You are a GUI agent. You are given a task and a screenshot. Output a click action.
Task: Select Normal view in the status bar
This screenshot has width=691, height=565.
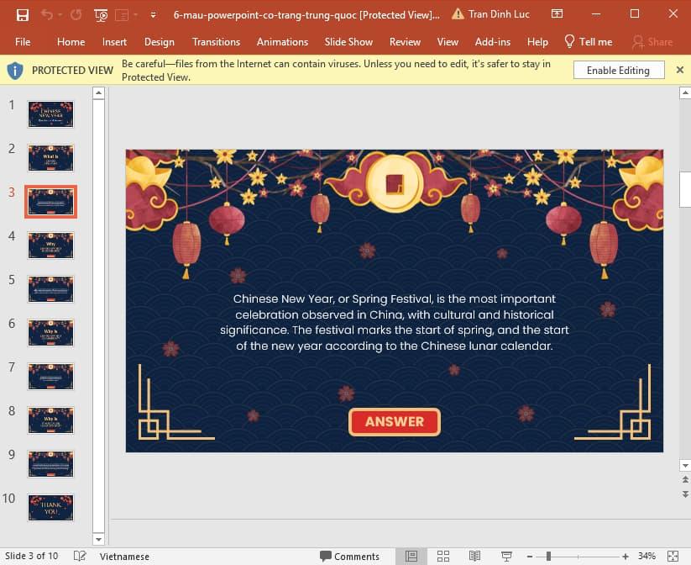coord(411,556)
